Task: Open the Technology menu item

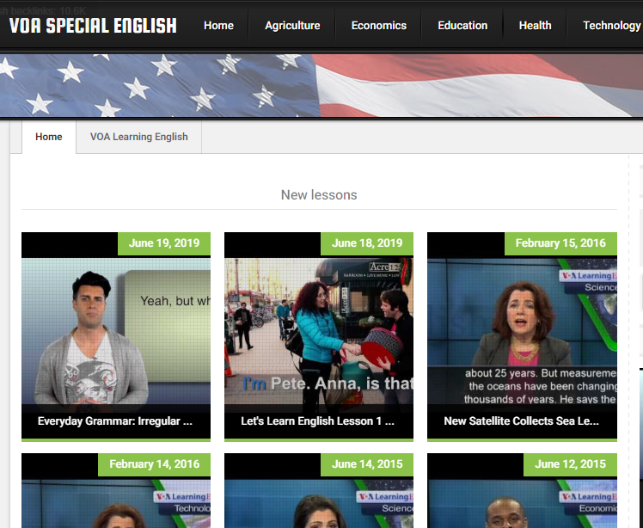Action: coord(611,26)
